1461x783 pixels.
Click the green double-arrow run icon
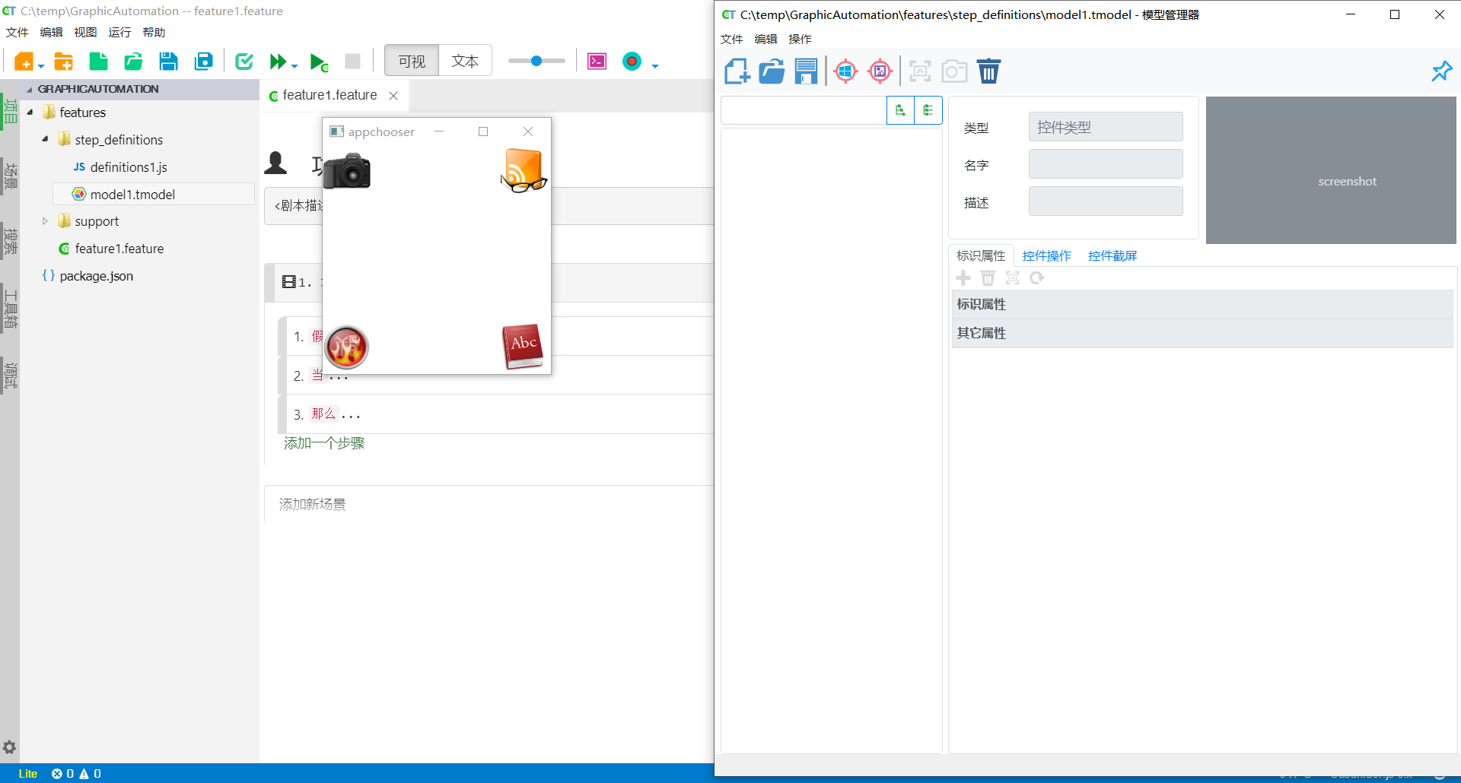click(x=279, y=62)
